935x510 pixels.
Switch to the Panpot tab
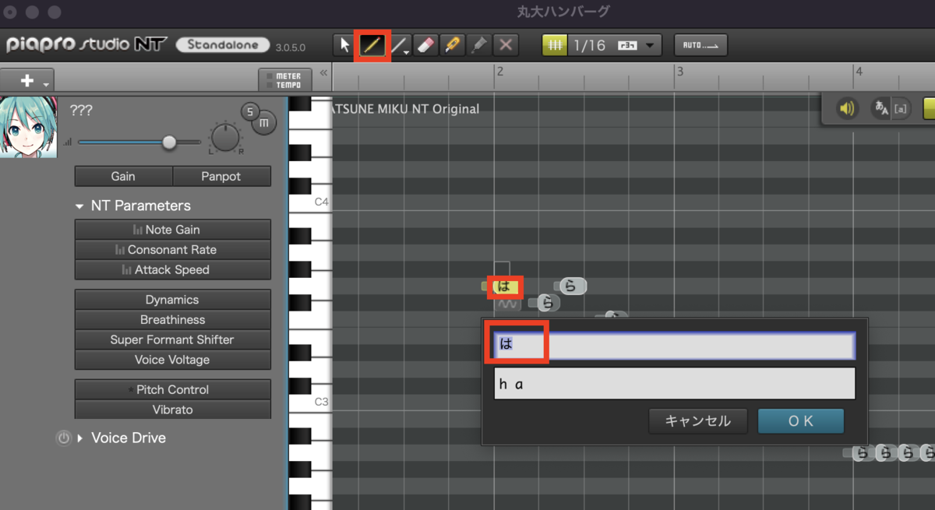222,176
